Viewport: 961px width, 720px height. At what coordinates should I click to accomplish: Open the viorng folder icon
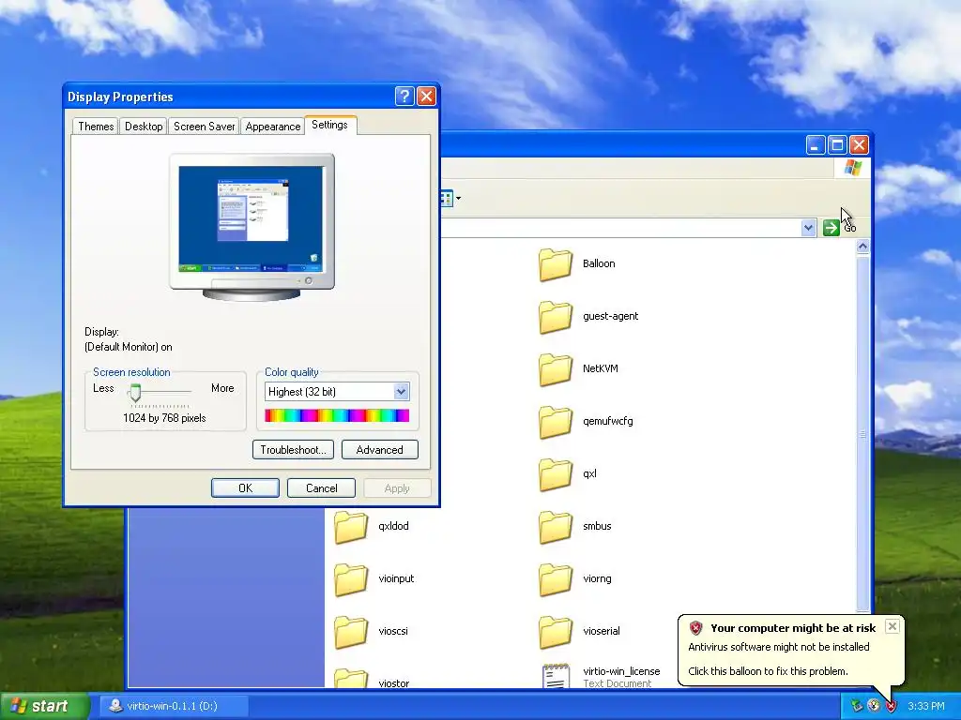coord(556,579)
